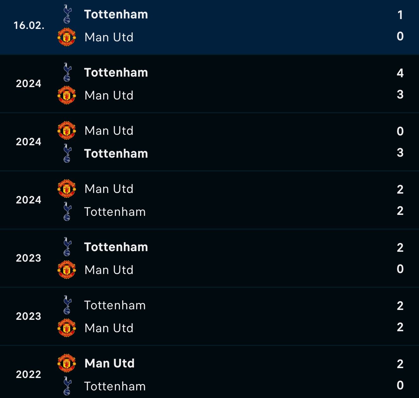Click Tottenham name in 2023 2-2 draw

[115, 305]
